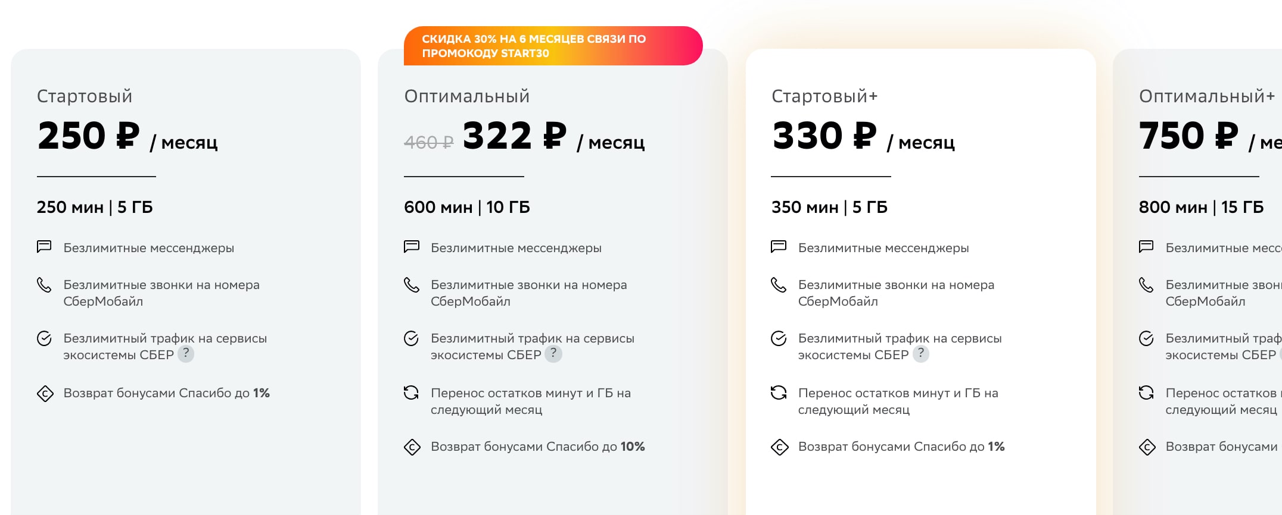
Task: Click the chat bubble icon in the Оптимальный+ card
Action: click(1146, 247)
